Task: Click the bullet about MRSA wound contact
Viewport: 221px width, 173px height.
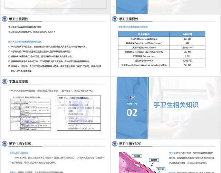Action: pyautogui.click(x=41, y=56)
